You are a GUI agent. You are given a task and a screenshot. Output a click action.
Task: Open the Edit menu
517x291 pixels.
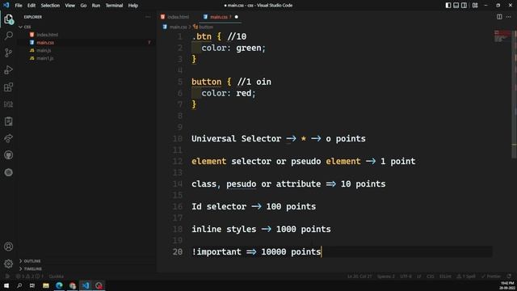tap(32, 6)
